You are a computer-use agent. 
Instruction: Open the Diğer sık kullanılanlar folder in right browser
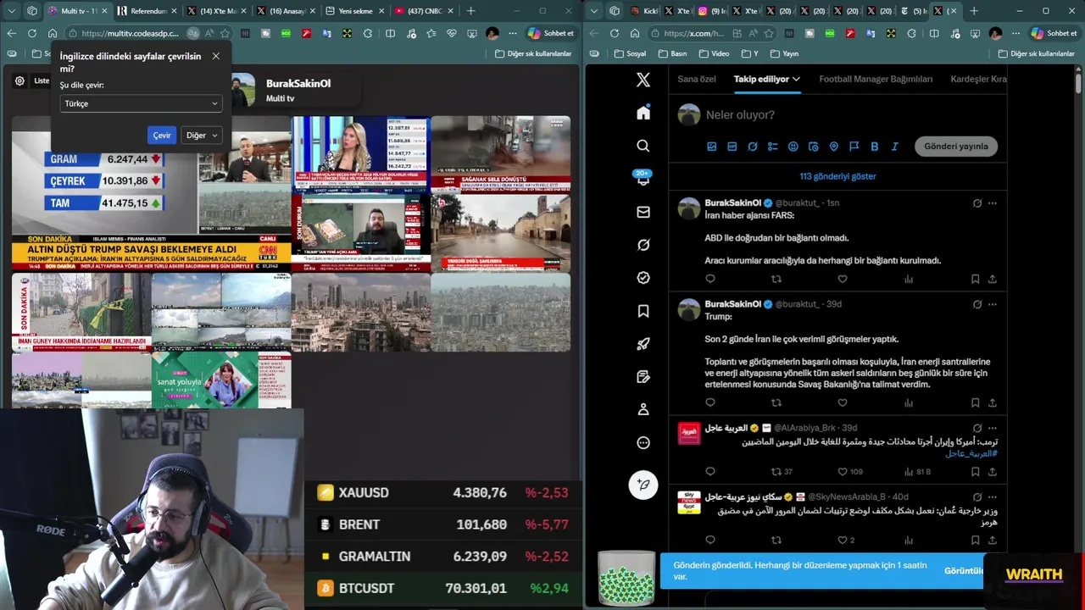coord(1038,53)
